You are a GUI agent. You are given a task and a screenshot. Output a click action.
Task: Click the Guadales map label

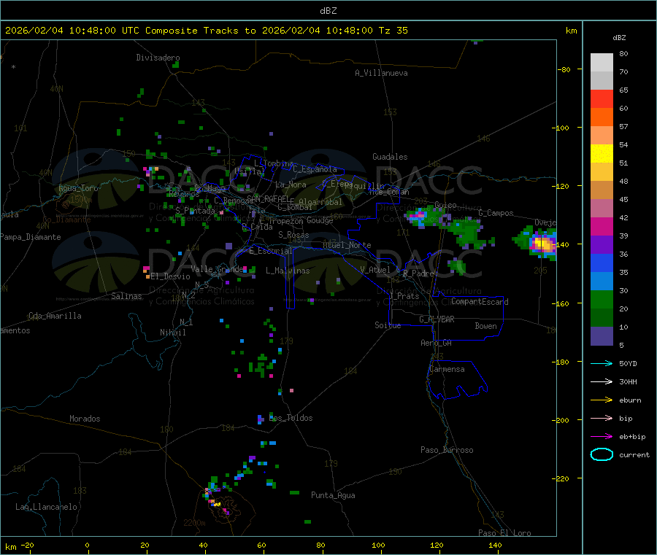tap(390, 157)
